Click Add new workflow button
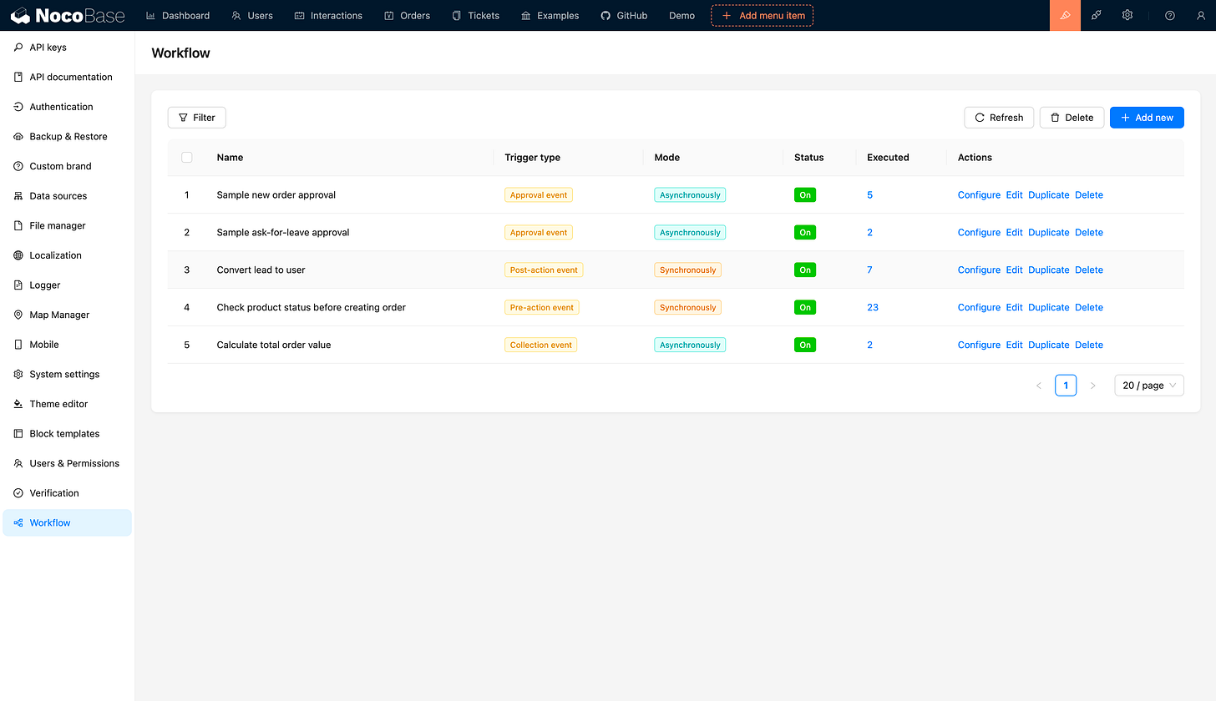The image size is (1216, 701). (x=1147, y=117)
